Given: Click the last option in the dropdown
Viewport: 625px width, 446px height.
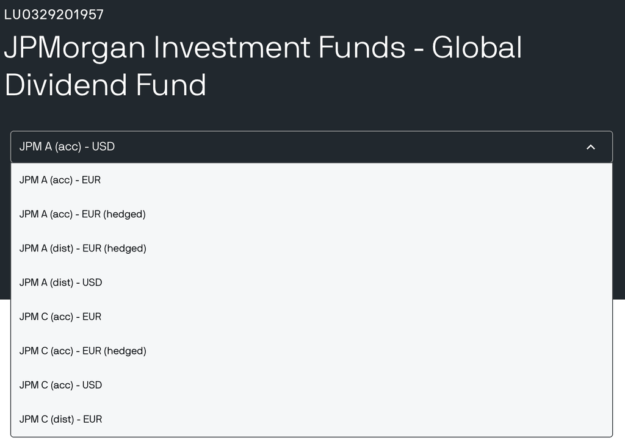Looking at the screenshot, I should pos(60,419).
